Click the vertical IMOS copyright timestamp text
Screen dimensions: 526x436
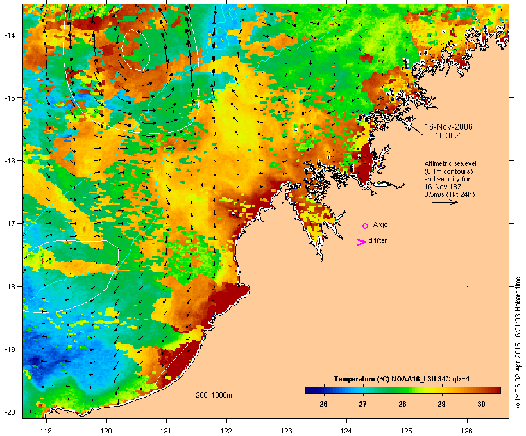[x=518, y=342]
